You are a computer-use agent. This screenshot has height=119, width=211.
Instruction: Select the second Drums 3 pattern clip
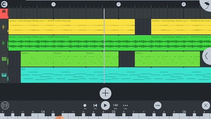coord(70,59)
